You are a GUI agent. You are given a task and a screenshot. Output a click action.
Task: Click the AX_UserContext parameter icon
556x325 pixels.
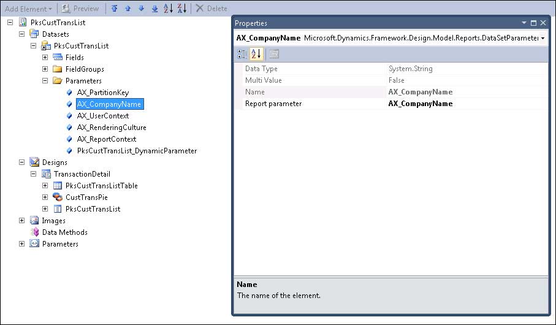69,116
